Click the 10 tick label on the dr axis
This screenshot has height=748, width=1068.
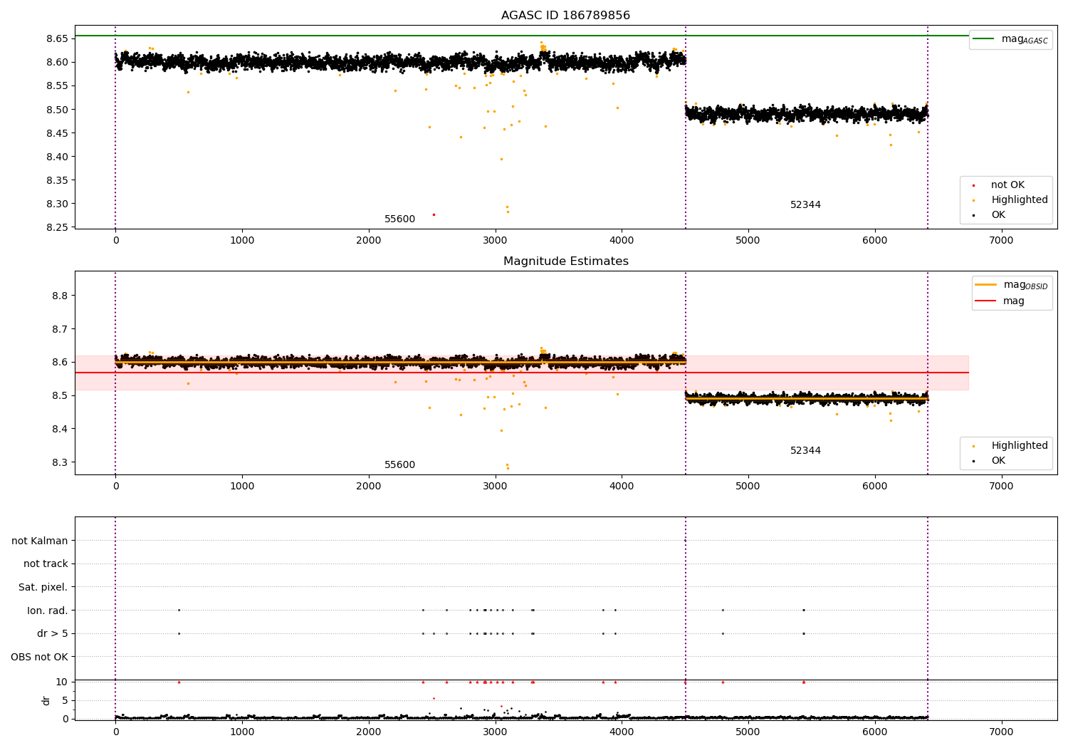coord(63,682)
